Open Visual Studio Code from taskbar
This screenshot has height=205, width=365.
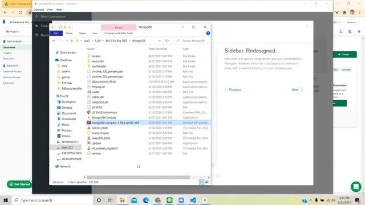tap(193, 200)
